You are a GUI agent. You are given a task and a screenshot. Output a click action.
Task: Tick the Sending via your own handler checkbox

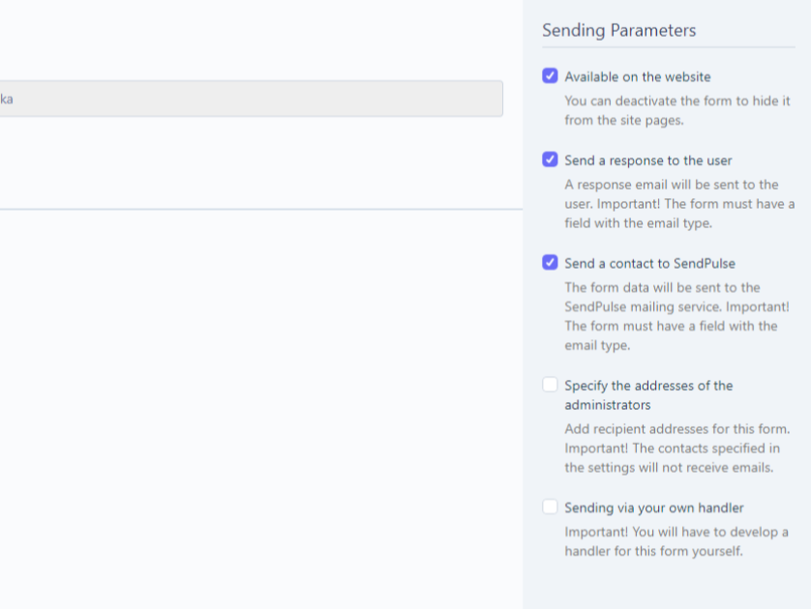click(x=550, y=507)
